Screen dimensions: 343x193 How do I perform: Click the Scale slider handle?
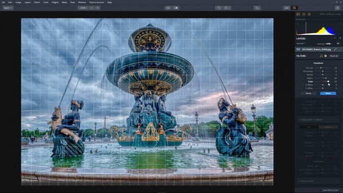[x=328, y=81]
